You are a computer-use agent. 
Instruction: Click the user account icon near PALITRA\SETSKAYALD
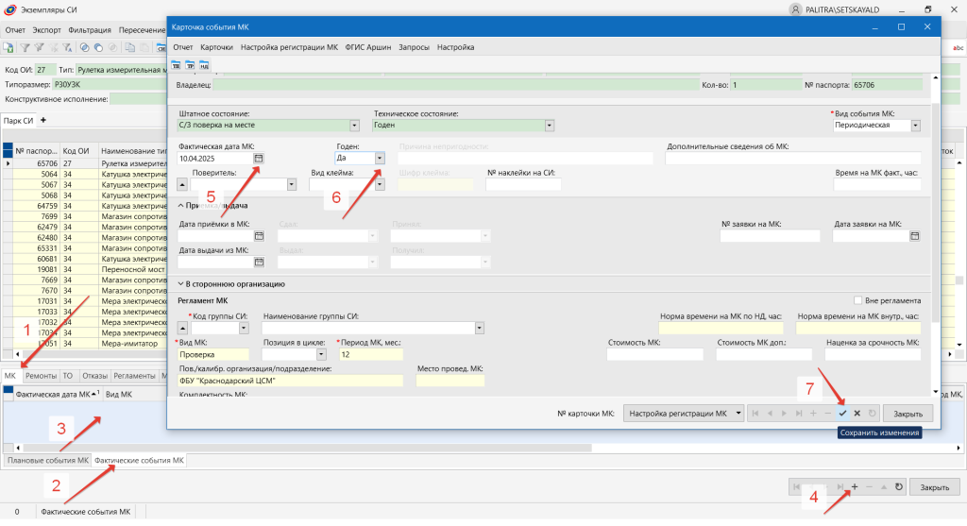[x=795, y=9]
